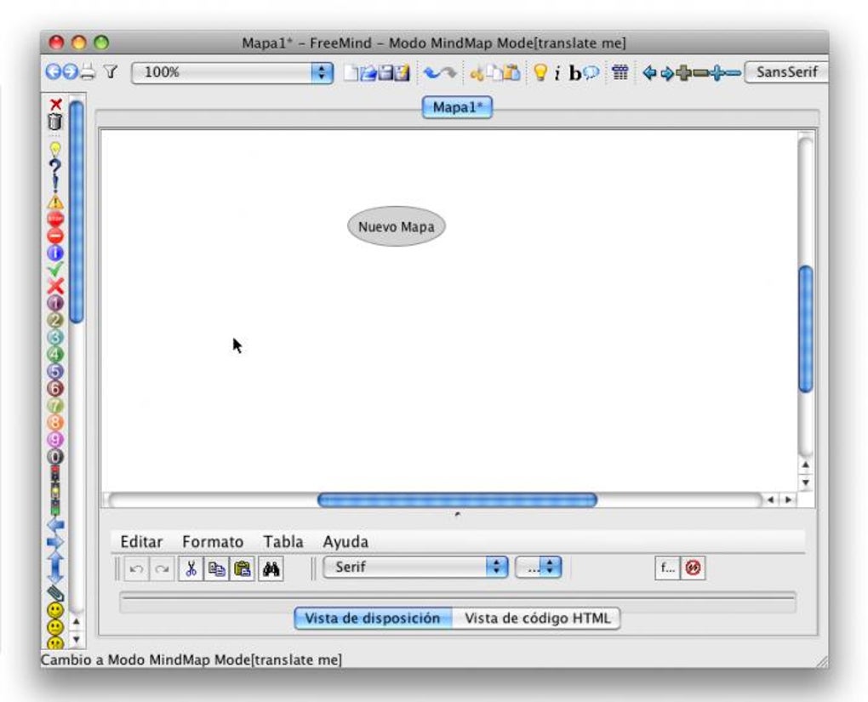Add the blue question mark icon
This screenshot has height=702, width=868.
tap(54, 167)
